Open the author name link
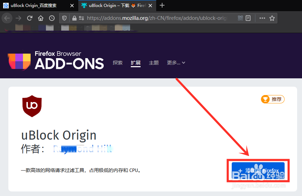Screen dimensions: 302x196 point(83,149)
